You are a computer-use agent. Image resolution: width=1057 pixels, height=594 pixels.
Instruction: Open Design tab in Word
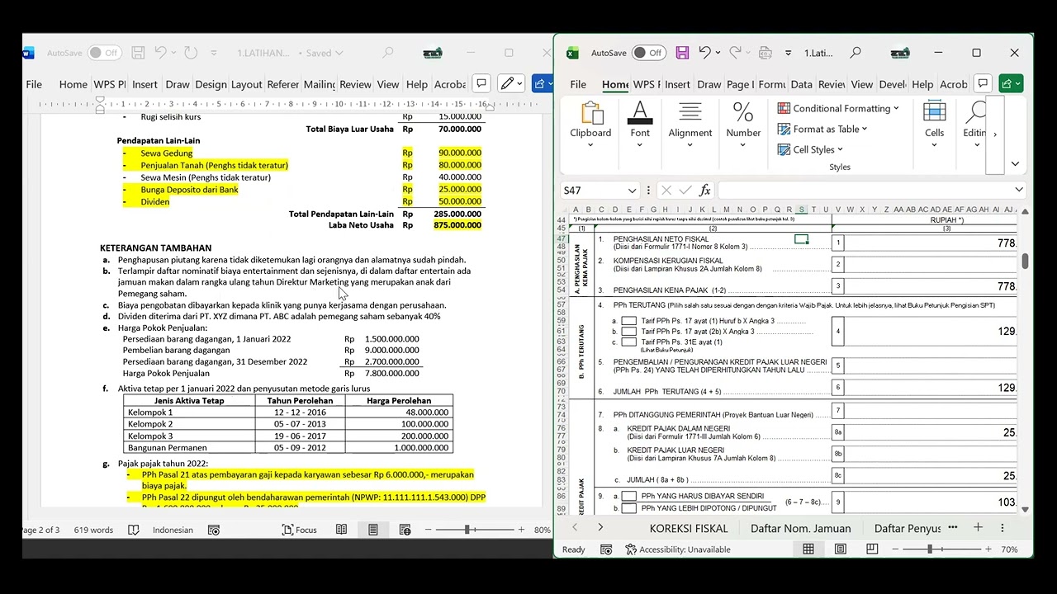(x=211, y=84)
